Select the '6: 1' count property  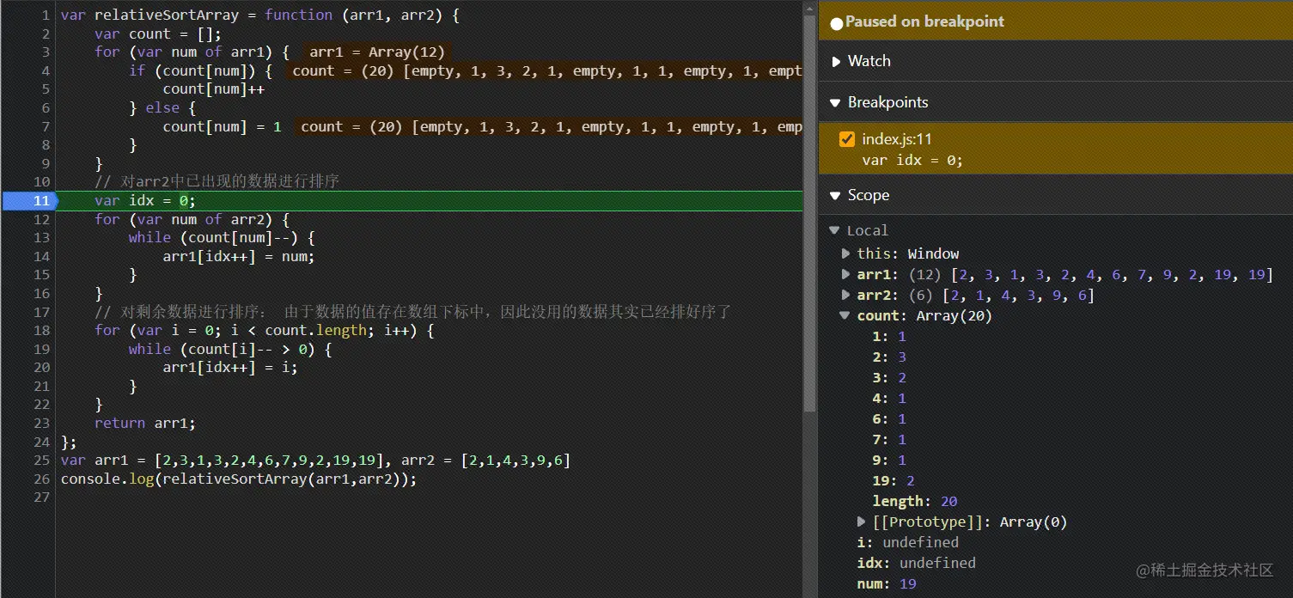tap(889, 418)
